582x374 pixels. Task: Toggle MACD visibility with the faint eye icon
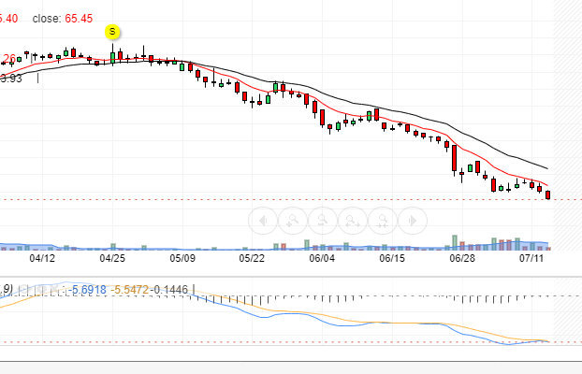[x=23, y=289]
